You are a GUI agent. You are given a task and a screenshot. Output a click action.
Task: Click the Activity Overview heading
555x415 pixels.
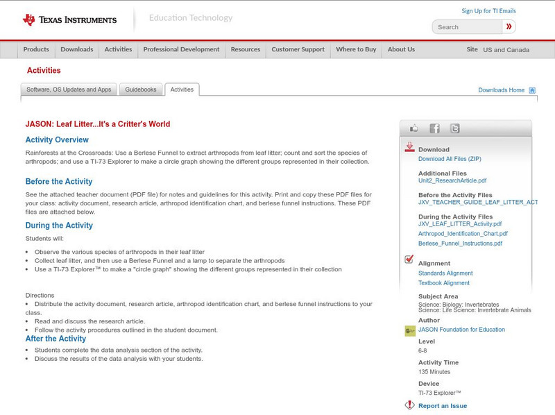pos(57,140)
